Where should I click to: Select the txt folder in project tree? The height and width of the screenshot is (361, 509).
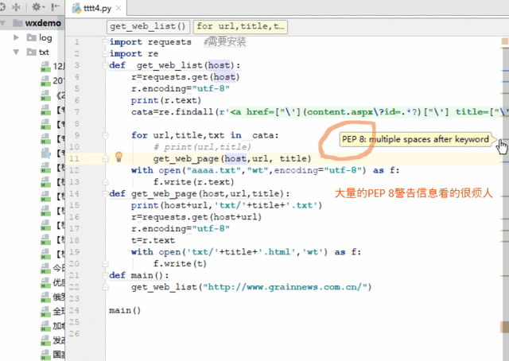point(44,52)
